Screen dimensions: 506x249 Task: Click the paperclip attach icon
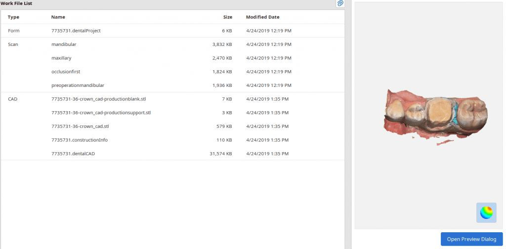click(x=340, y=3)
